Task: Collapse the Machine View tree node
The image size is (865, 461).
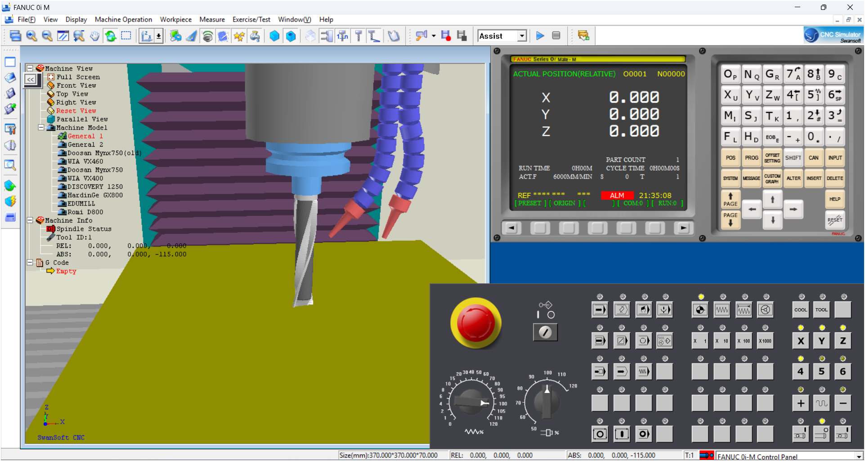Action: (x=30, y=68)
